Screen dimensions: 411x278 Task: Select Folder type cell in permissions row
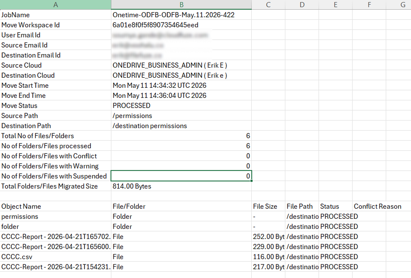182,216
